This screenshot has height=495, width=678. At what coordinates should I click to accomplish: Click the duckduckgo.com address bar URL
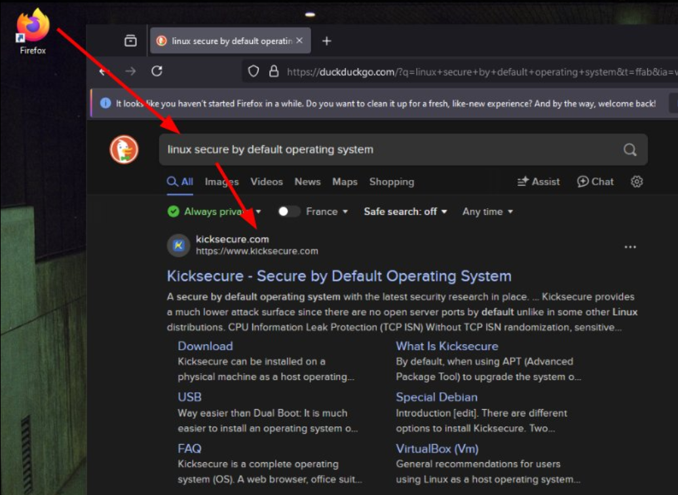tap(481, 72)
